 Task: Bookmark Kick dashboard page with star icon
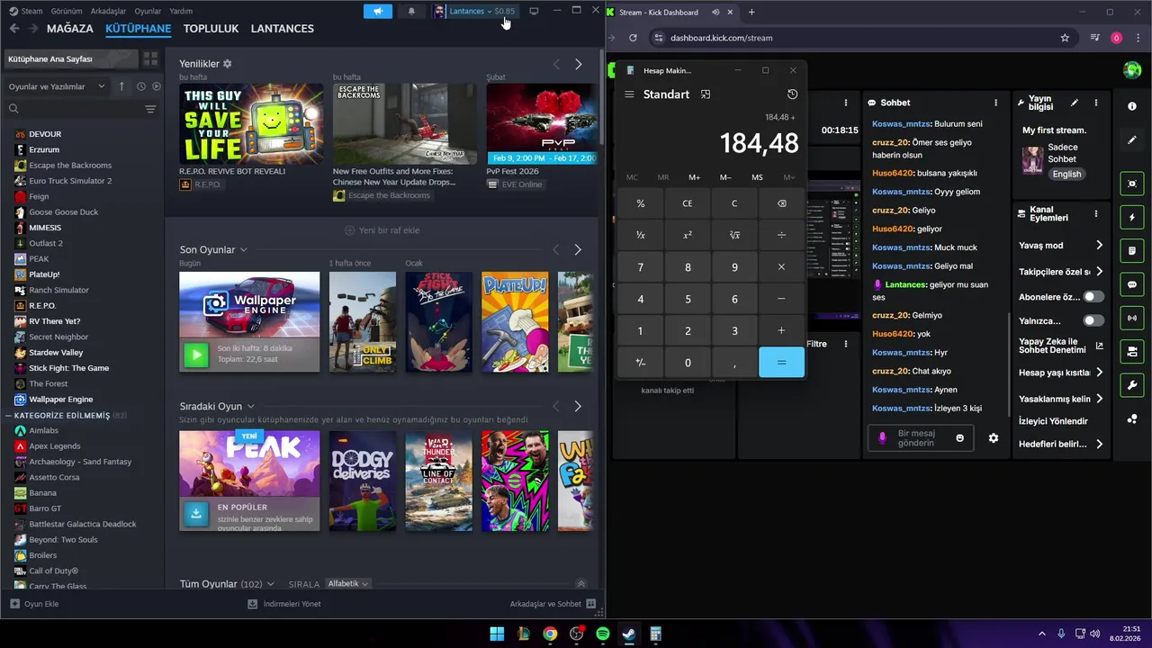[1065, 38]
